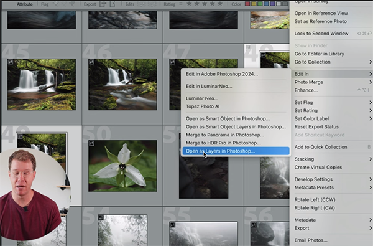Click adjustments badge on photo 55
The width and height of the screenshot is (373, 246).
173,225
